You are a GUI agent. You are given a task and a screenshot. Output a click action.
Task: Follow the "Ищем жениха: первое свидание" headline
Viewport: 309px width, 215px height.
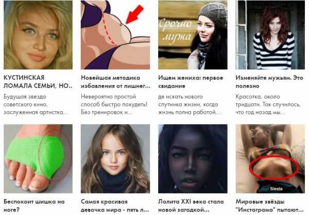[191, 82]
